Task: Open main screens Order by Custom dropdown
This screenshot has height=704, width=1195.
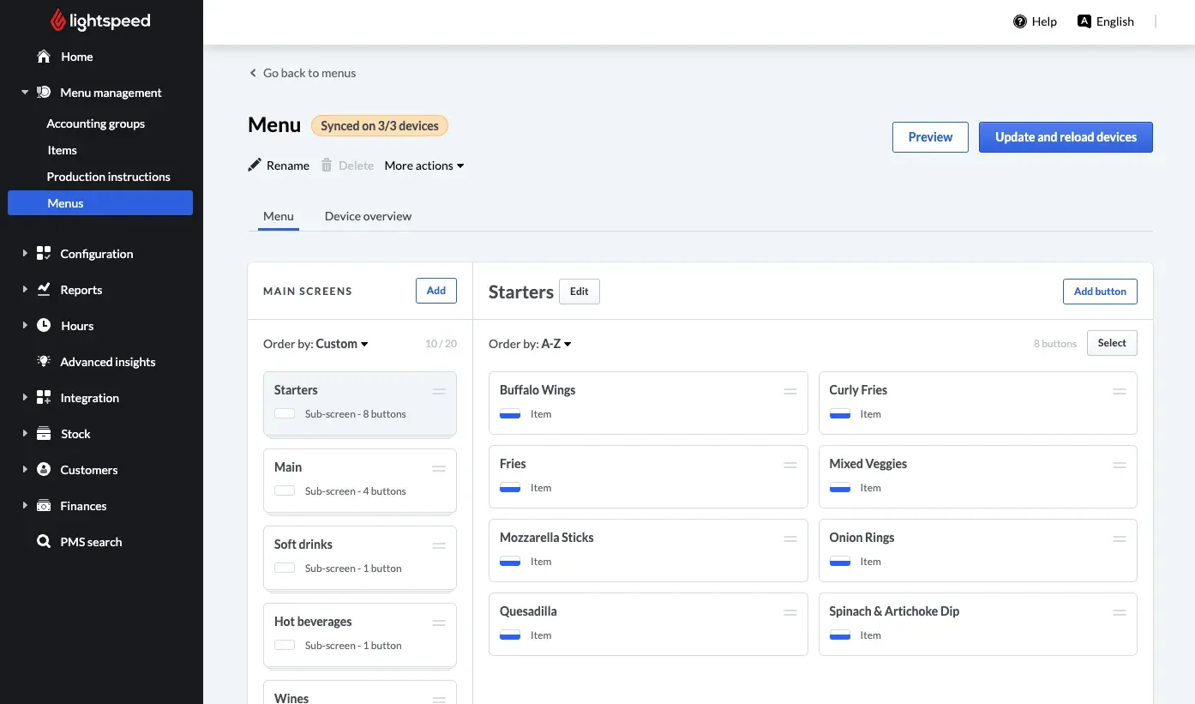Action: 342,344
